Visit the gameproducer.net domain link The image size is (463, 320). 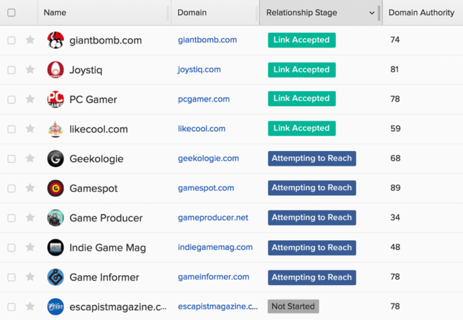213,218
